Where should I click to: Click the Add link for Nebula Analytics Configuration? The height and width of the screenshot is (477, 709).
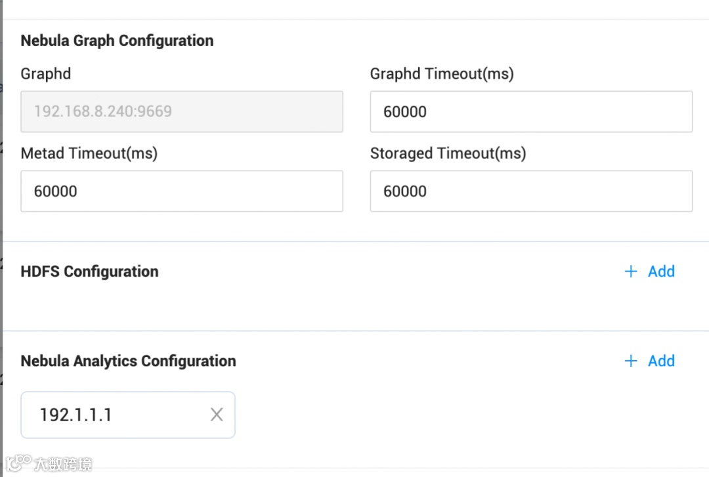click(x=661, y=361)
